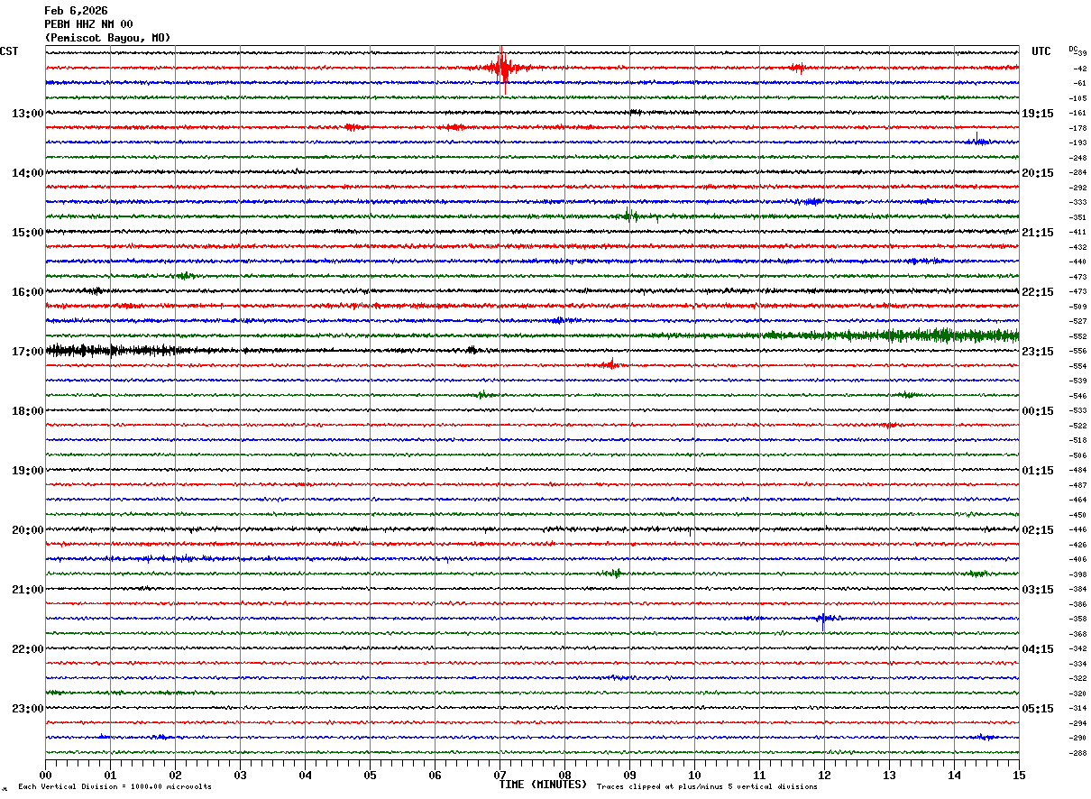The height and width of the screenshot is (799, 1091).
Task: Click the (Pemiscot Bayou, MO) location text
Action: click(107, 38)
